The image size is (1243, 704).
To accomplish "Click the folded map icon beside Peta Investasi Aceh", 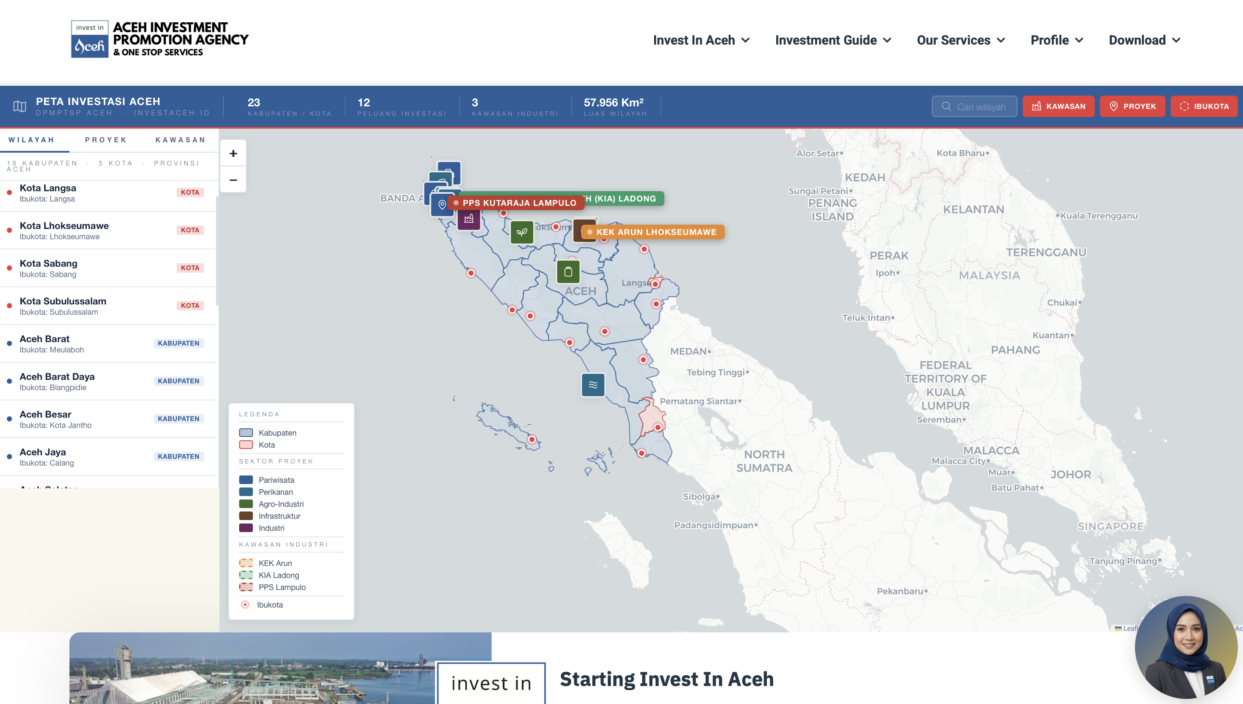I will pyautogui.click(x=20, y=106).
